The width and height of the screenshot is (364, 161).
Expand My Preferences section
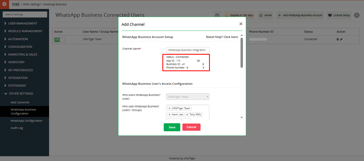click(x=21, y=70)
